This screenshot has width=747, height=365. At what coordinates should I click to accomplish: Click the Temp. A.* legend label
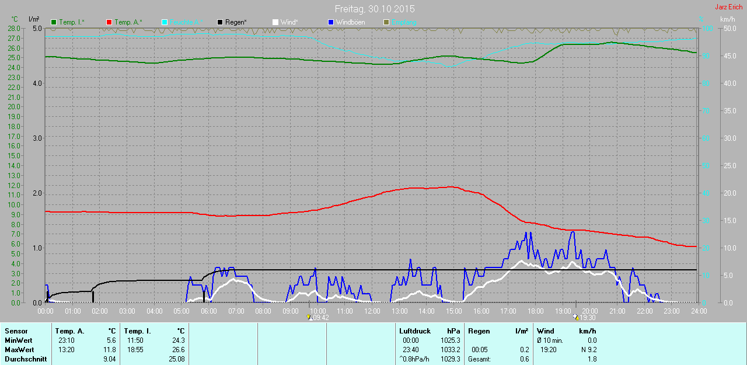[x=128, y=22]
